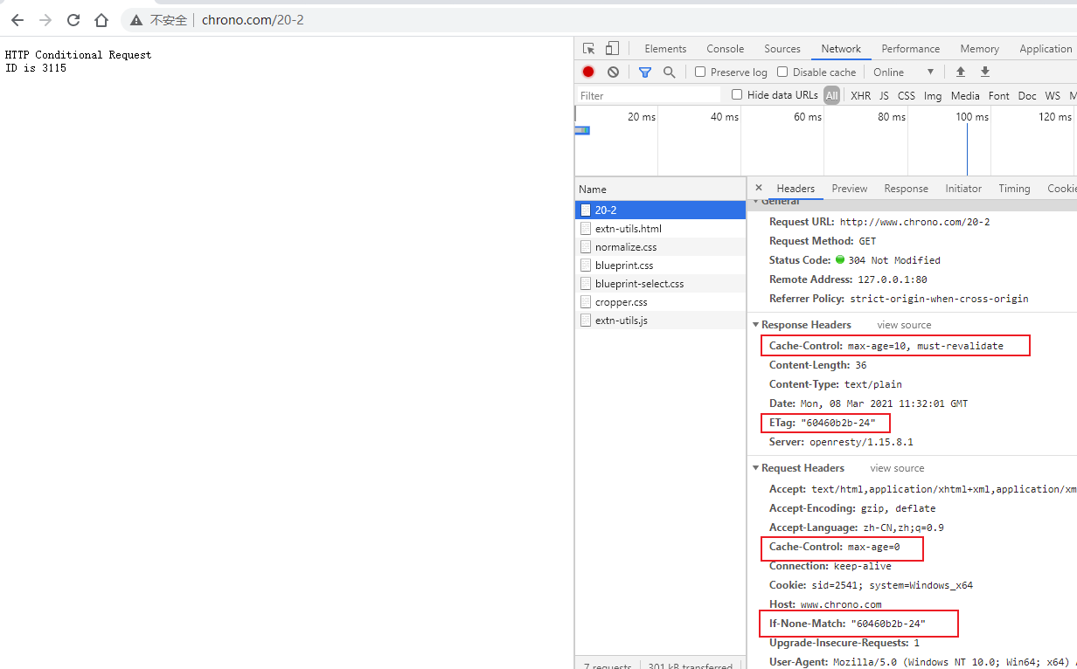The height and width of the screenshot is (669, 1077).
Task: Click view source beside Response Headers
Action: coord(904,325)
